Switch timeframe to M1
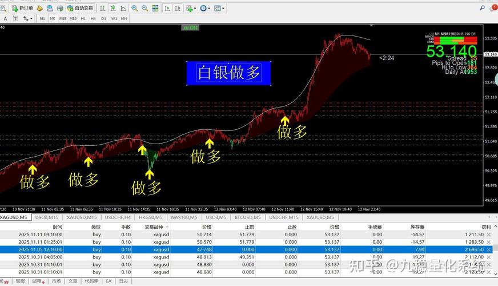The image size is (498, 286). click(42, 19)
